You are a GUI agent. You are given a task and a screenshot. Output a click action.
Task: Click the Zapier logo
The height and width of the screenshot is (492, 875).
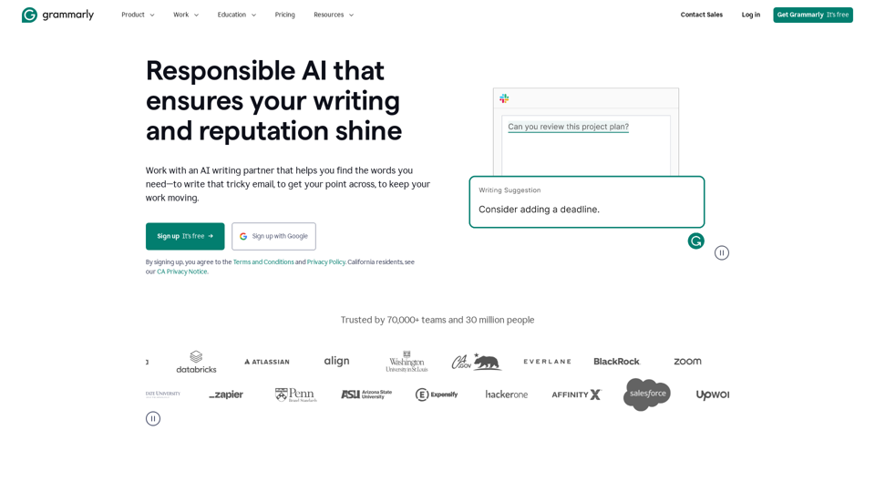[226, 395]
